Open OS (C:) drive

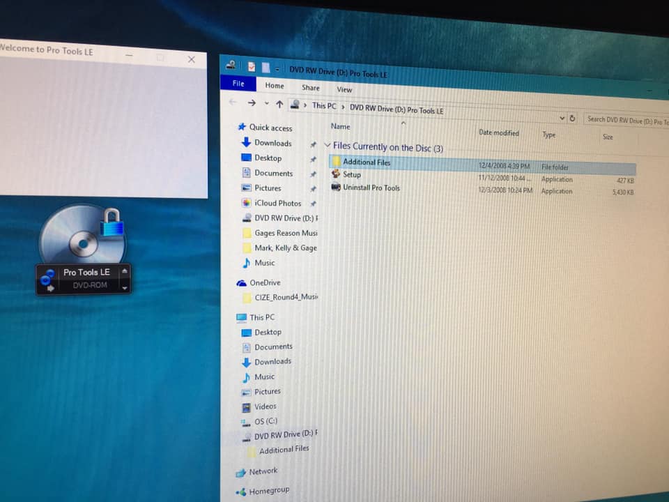266,421
